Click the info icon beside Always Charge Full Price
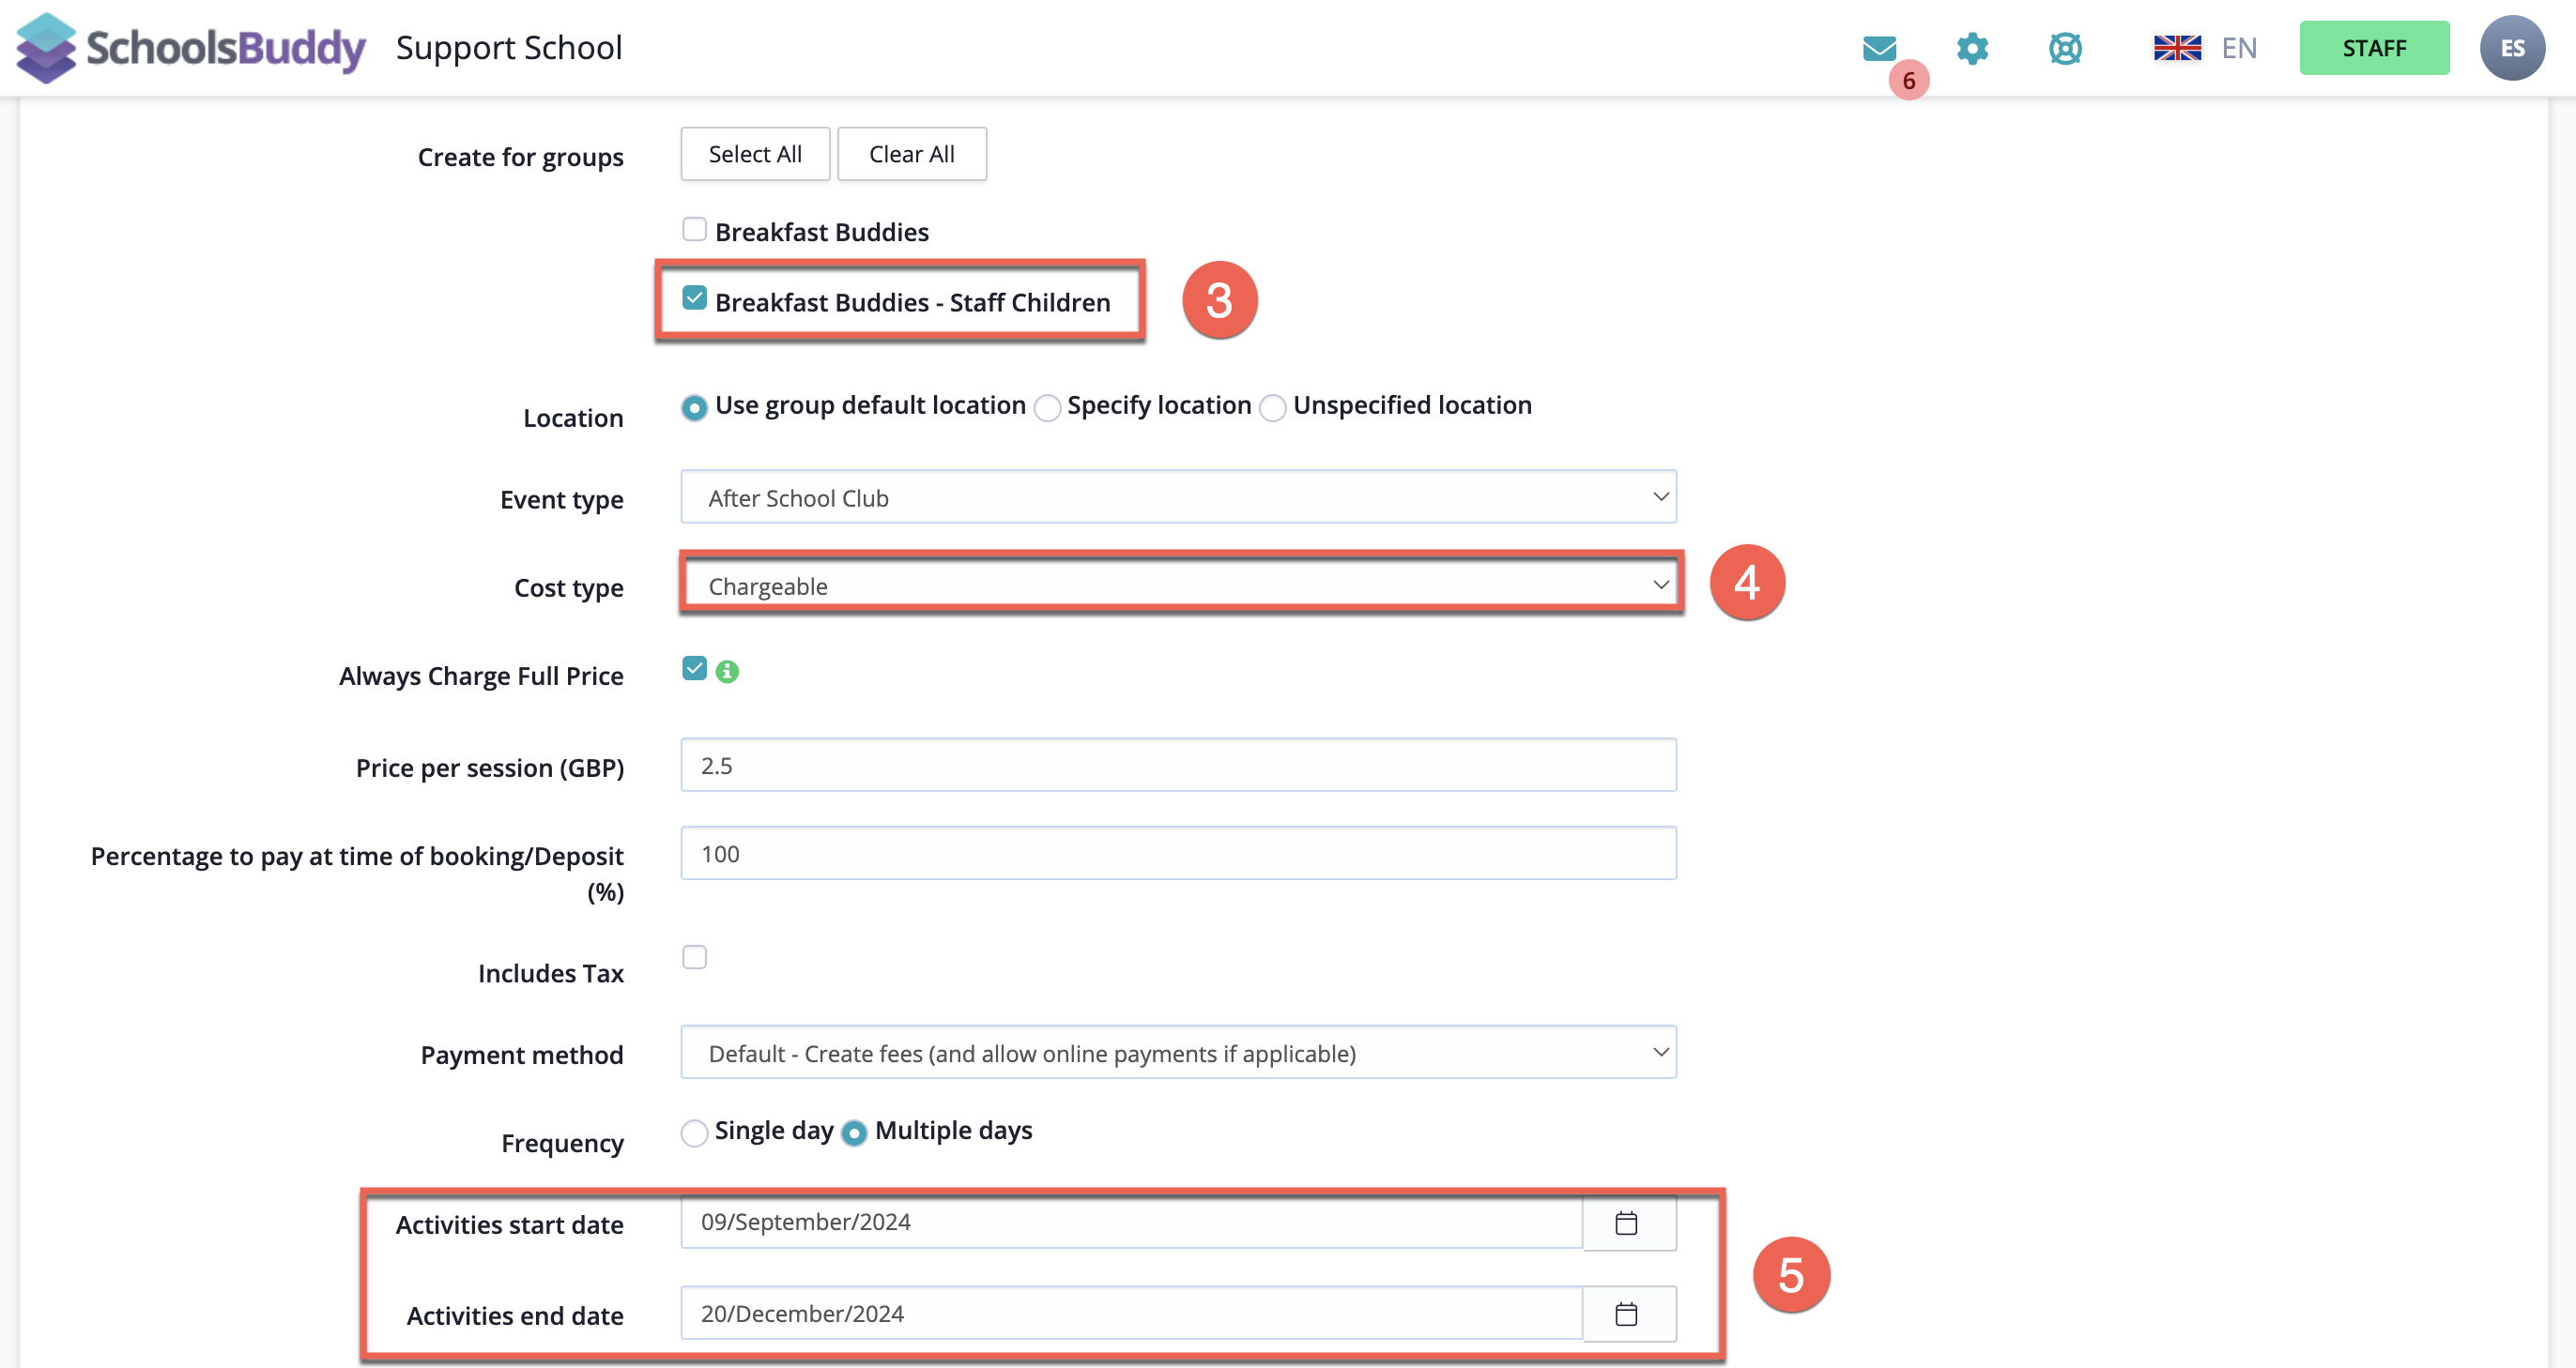 (727, 672)
